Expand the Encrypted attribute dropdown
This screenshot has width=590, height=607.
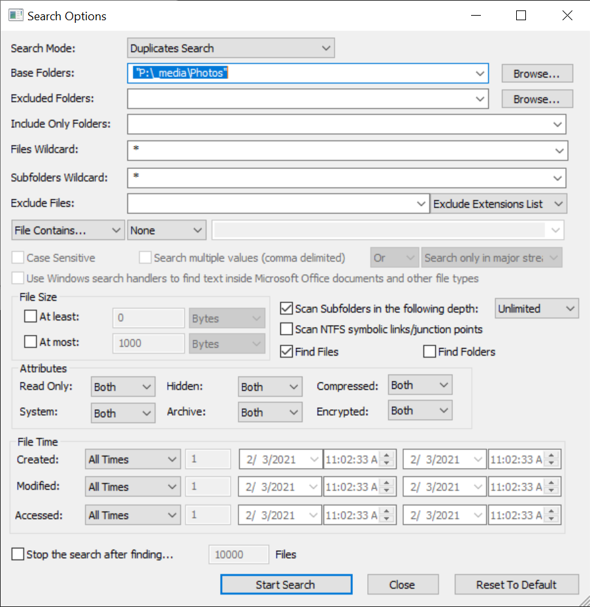[419, 411]
